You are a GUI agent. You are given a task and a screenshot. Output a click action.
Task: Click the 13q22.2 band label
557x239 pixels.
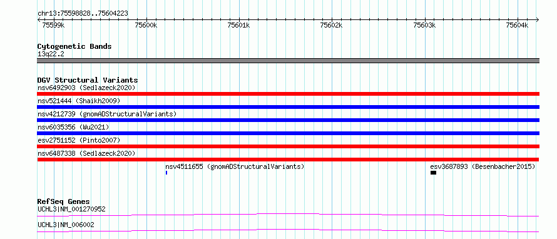pyautogui.click(x=51, y=54)
